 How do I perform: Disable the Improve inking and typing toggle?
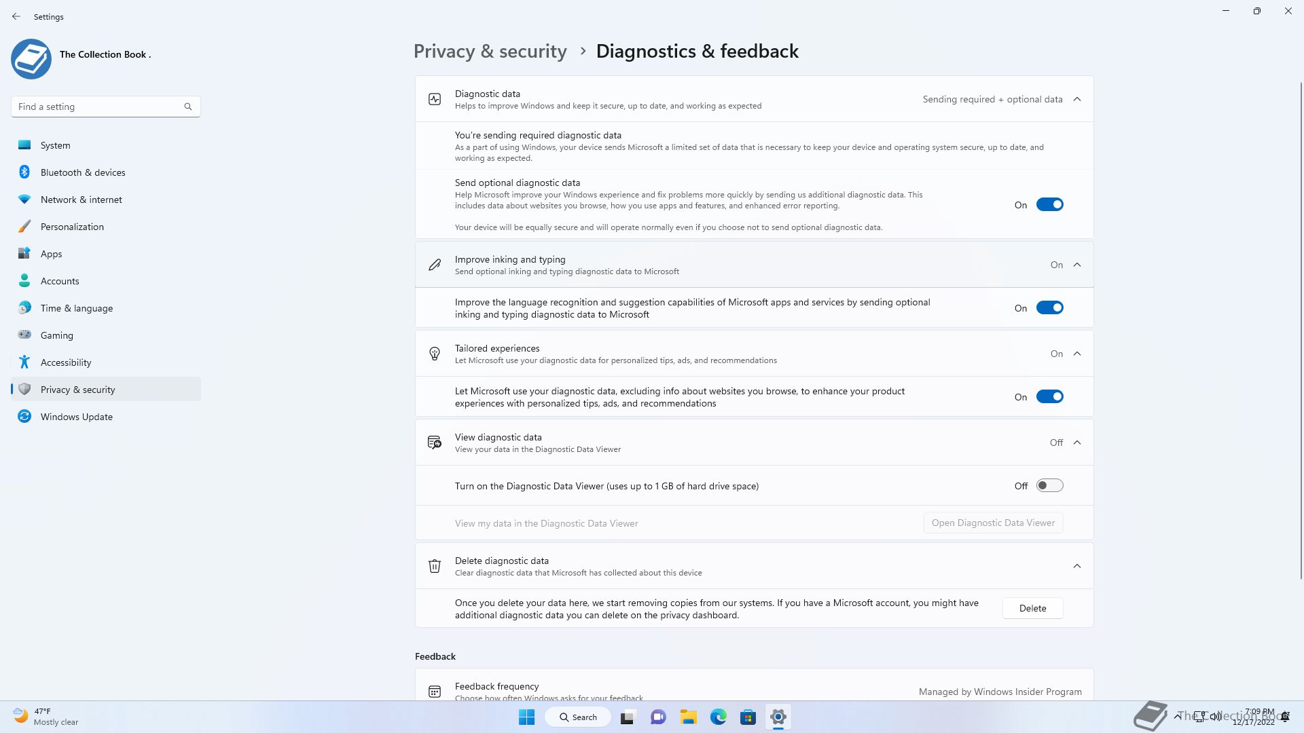coord(1049,307)
